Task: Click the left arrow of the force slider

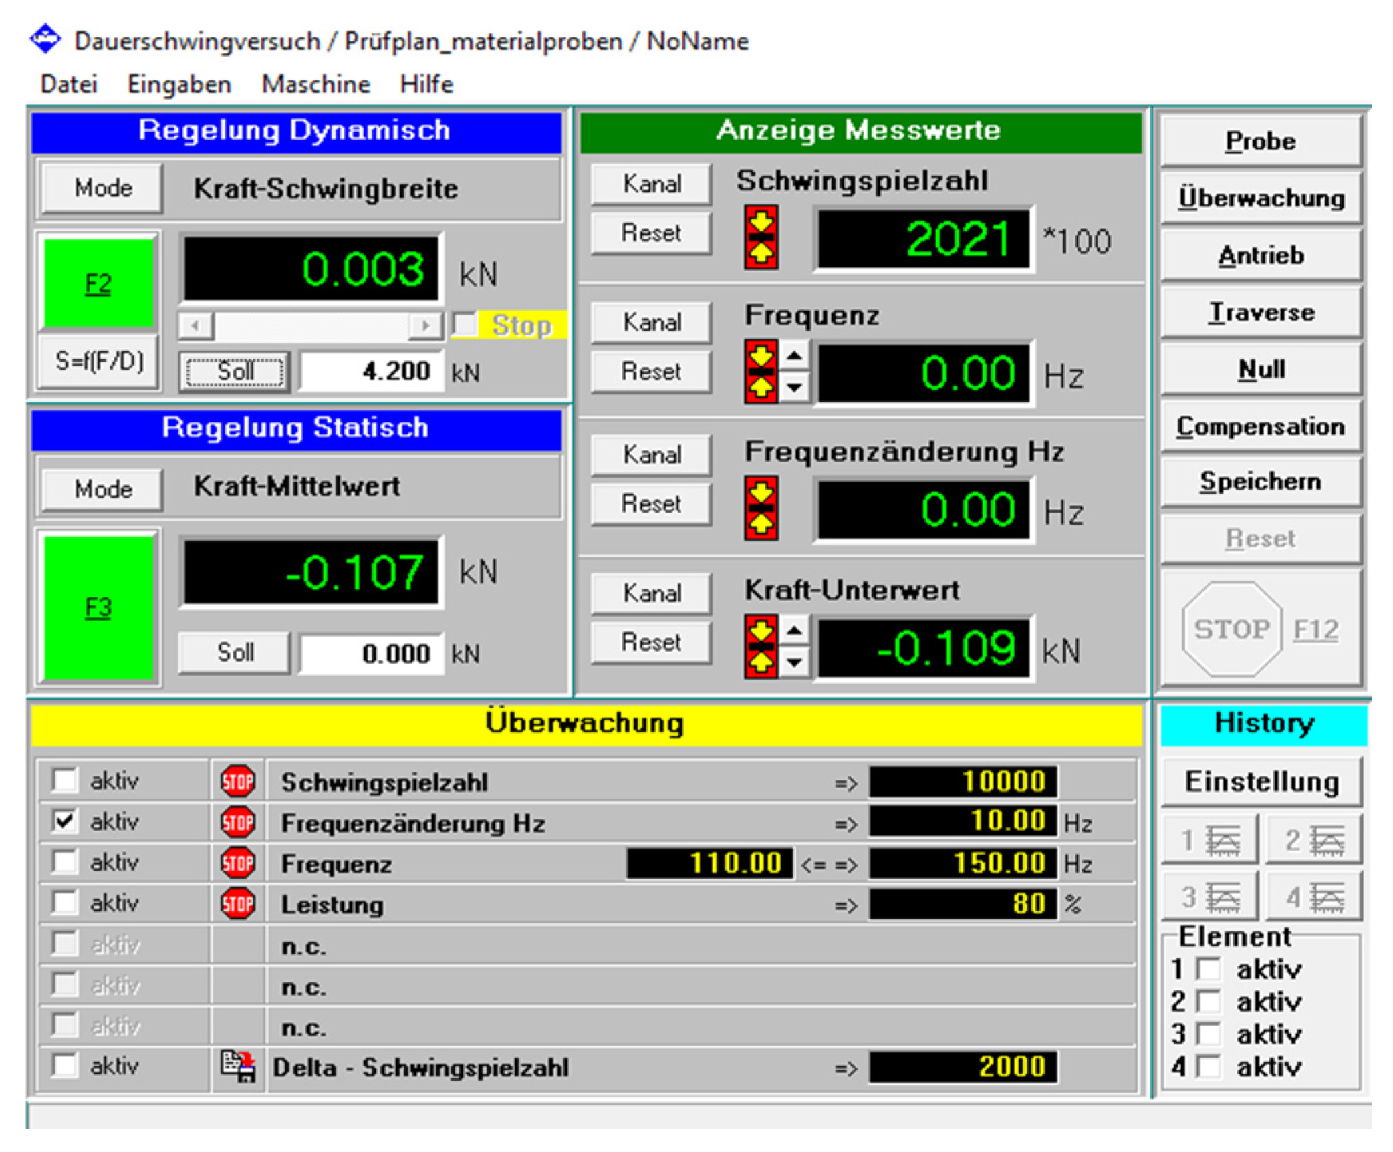Action: [x=195, y=326]
